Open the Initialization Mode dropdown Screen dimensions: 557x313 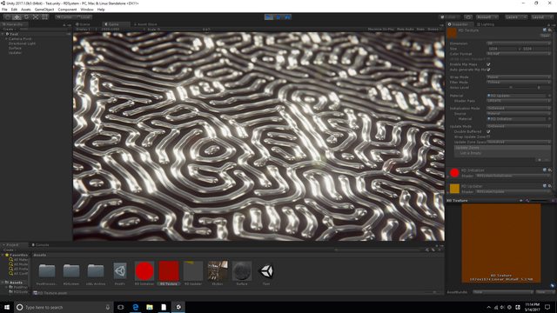coord(519,108)
